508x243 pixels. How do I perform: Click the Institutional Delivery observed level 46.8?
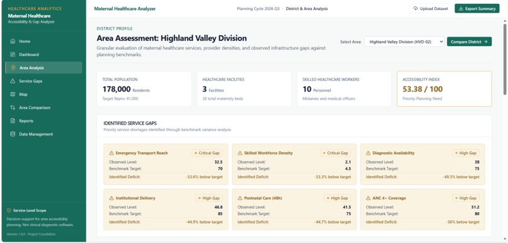click(x=219, y=207)
